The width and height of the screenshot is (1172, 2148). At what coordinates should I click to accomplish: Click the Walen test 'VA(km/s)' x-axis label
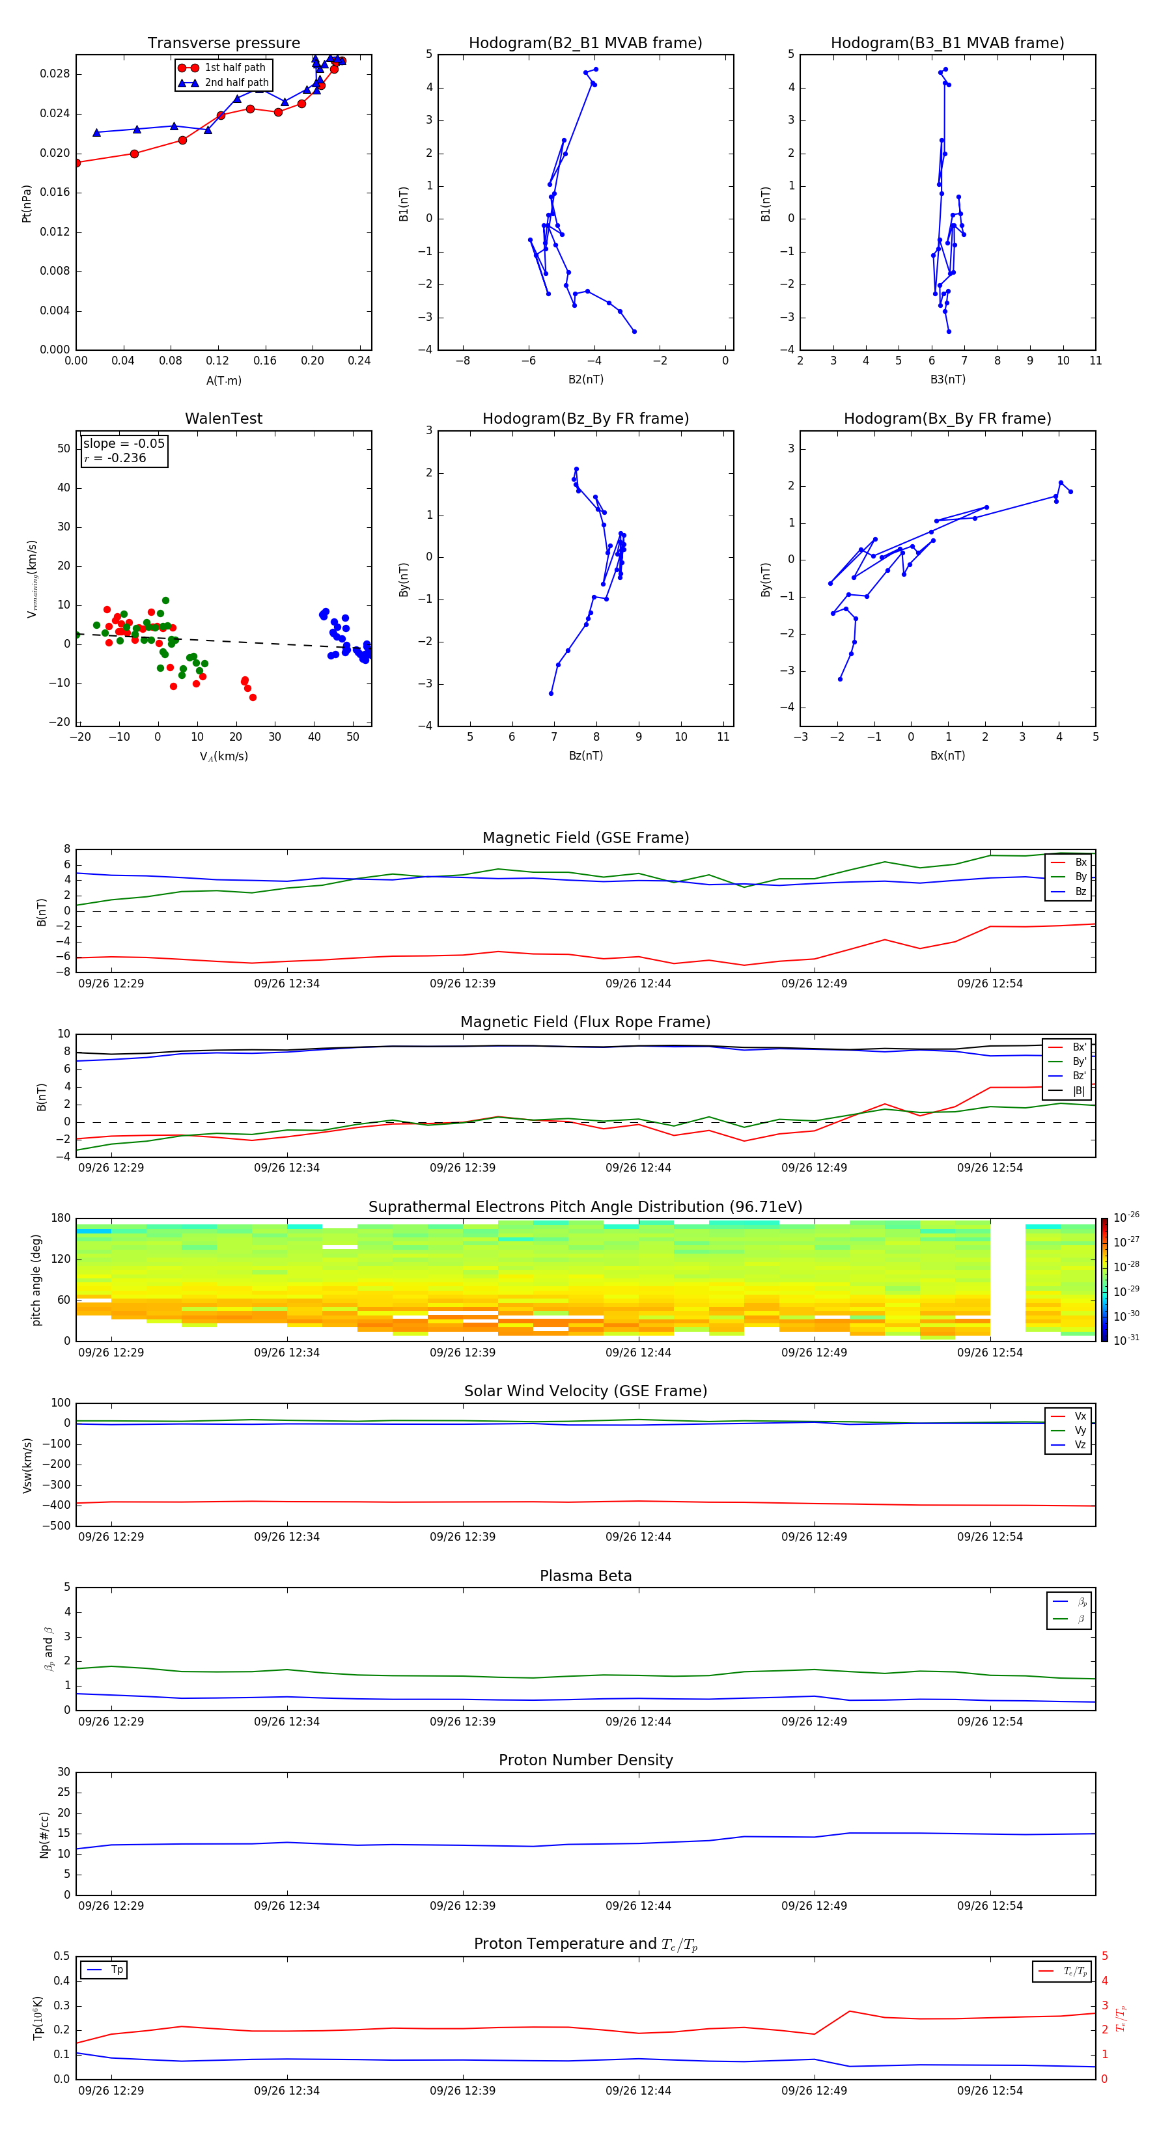click(x=223, y=756)
